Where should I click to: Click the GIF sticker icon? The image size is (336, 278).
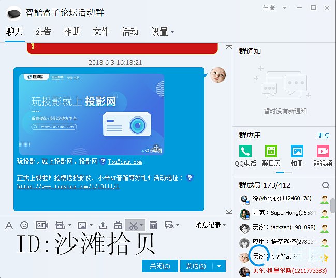pos(42,225)
